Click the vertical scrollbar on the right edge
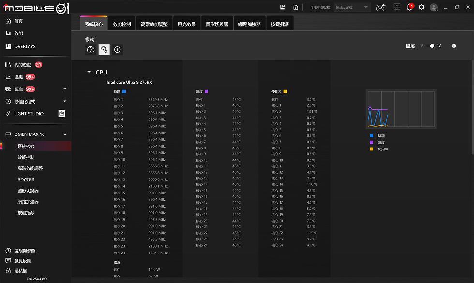474x283 pixels. 473,107
